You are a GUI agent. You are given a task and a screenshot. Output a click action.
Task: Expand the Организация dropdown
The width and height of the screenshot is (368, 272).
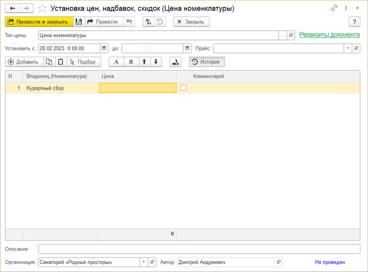click(144, 262)
